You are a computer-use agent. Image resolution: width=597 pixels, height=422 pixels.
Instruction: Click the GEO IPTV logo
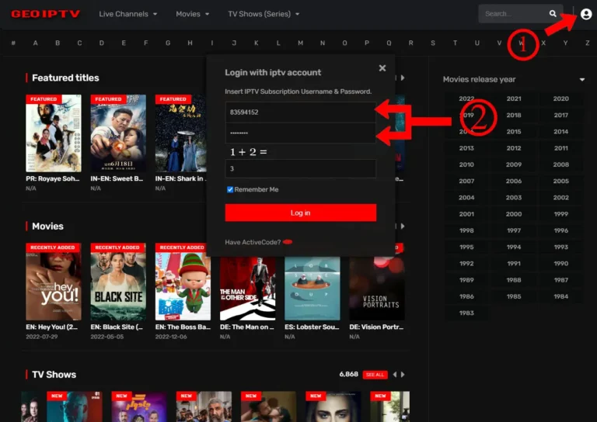click(x=45, y=14)
